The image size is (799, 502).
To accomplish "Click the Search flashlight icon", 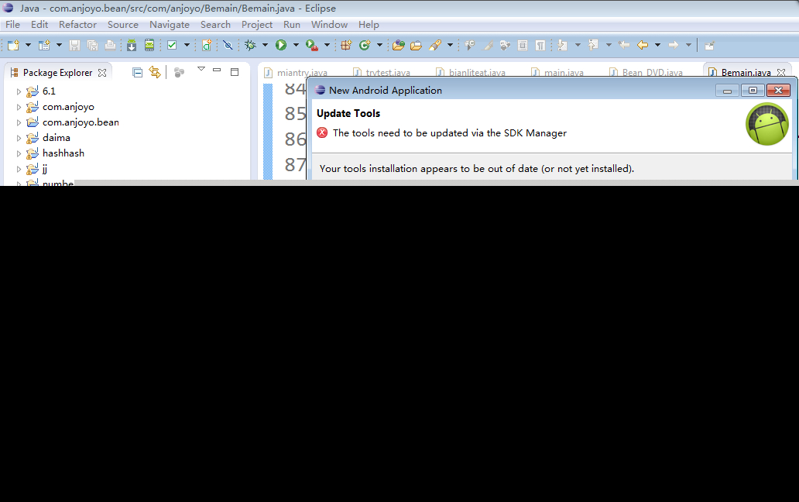I will (434, 46).
